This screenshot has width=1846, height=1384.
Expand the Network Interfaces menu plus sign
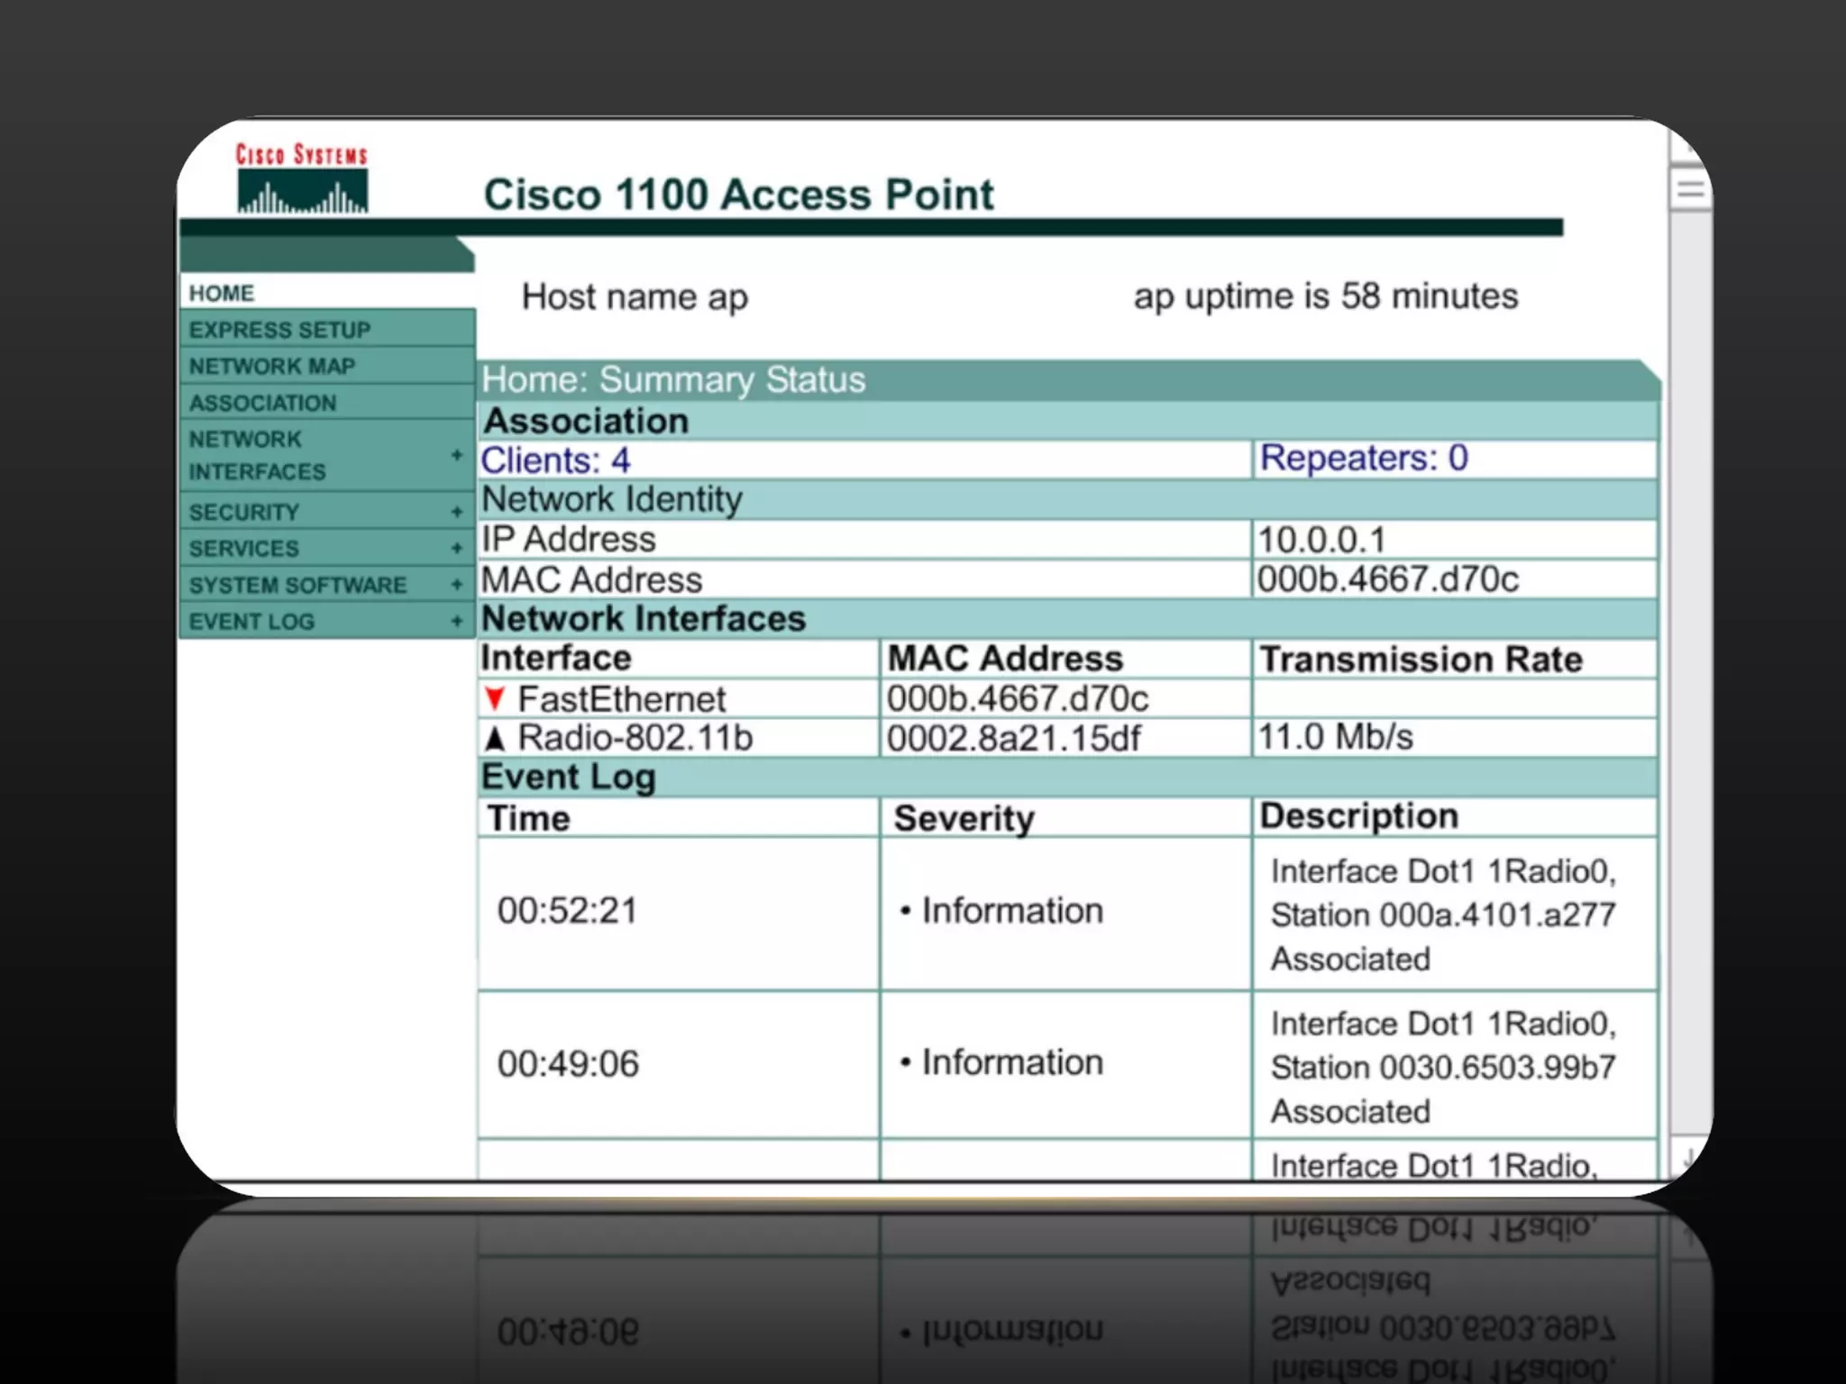coord(457,455)
